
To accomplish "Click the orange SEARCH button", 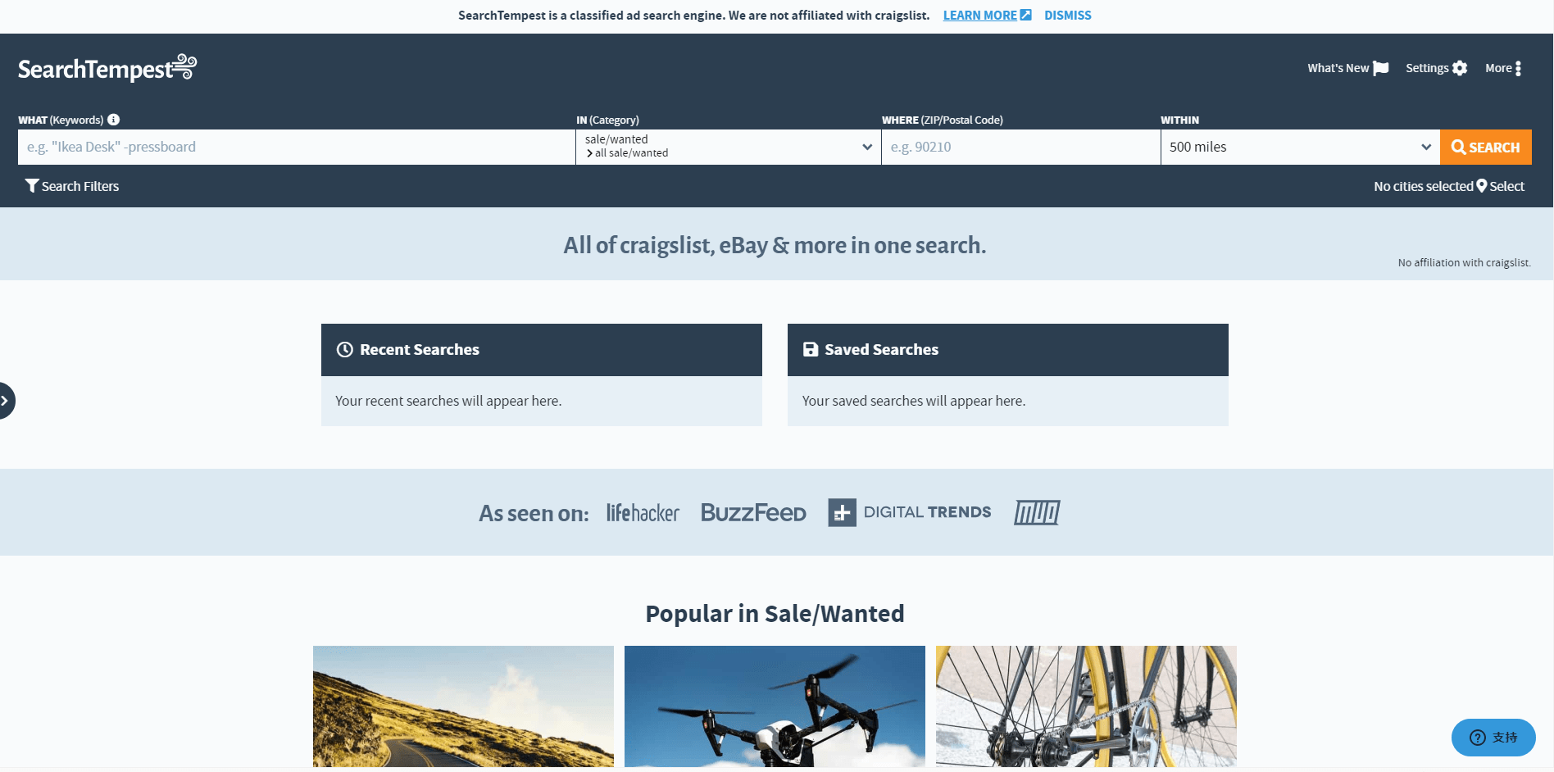I will click(x=1486, y=147).
